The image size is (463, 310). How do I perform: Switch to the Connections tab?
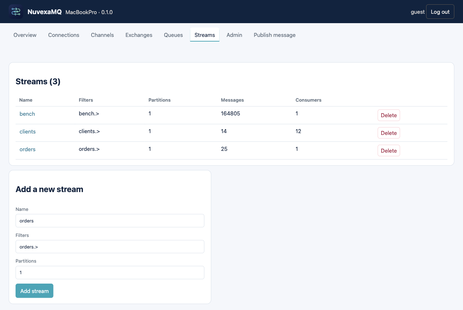(x=64, y=35)
